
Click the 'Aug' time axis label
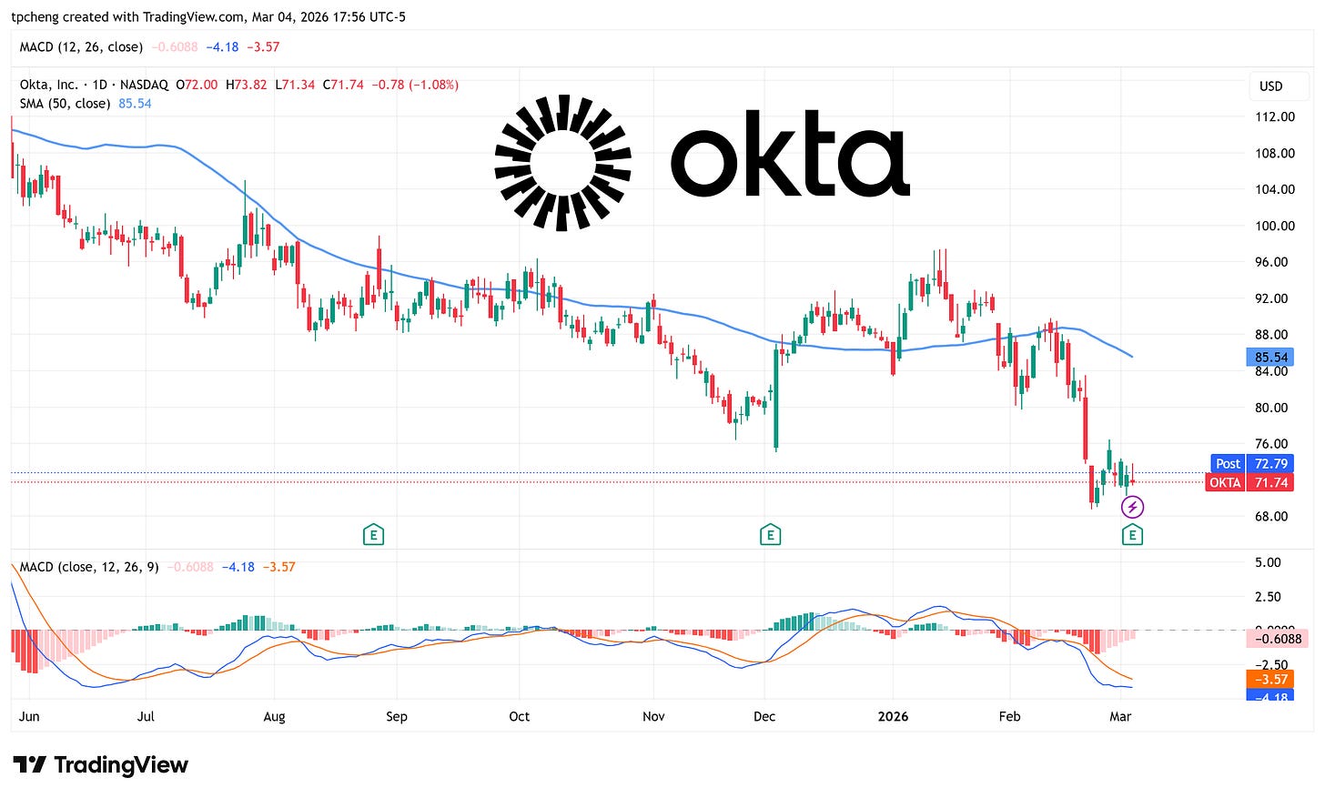[274, 716]
